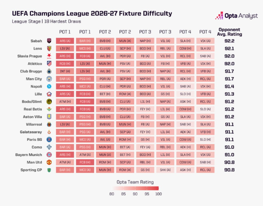The image size is (263, 206).
Task: Click the Slavia Prague star logo
Action: click(x=49, y=56)
